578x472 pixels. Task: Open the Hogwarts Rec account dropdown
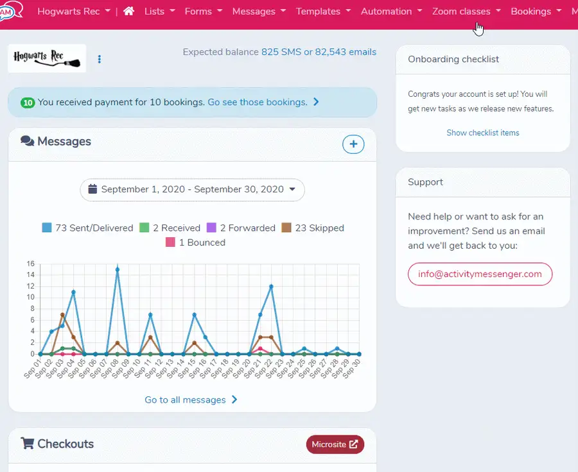(x=74, y=12)
